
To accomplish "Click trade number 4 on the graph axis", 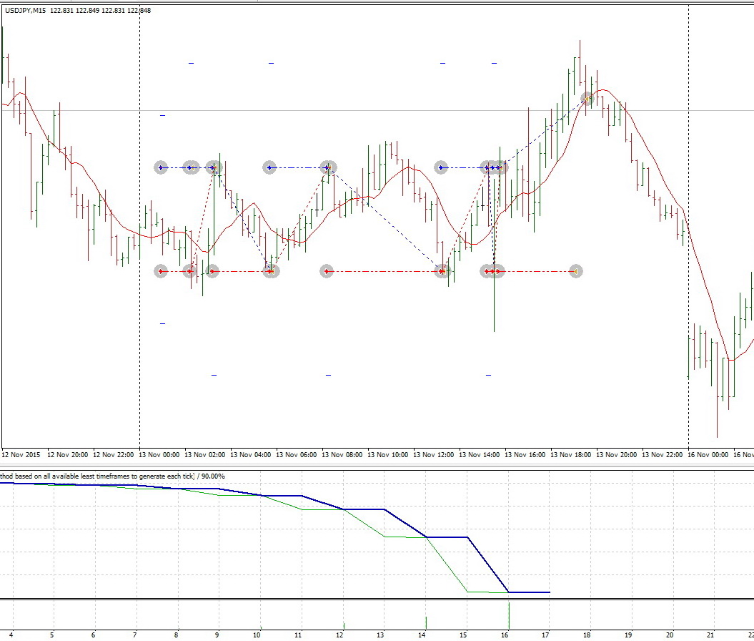I will point(11,635).
